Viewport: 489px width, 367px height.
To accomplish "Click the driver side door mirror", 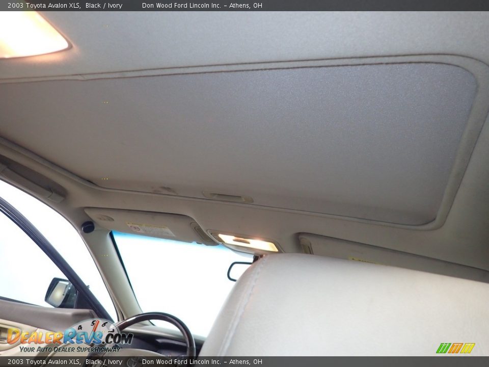I will (x=60, y=293).
